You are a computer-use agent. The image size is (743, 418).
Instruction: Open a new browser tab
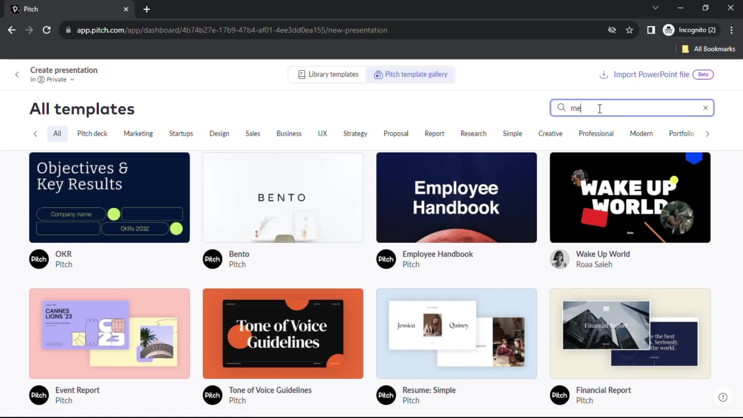(x=147, y=9)
